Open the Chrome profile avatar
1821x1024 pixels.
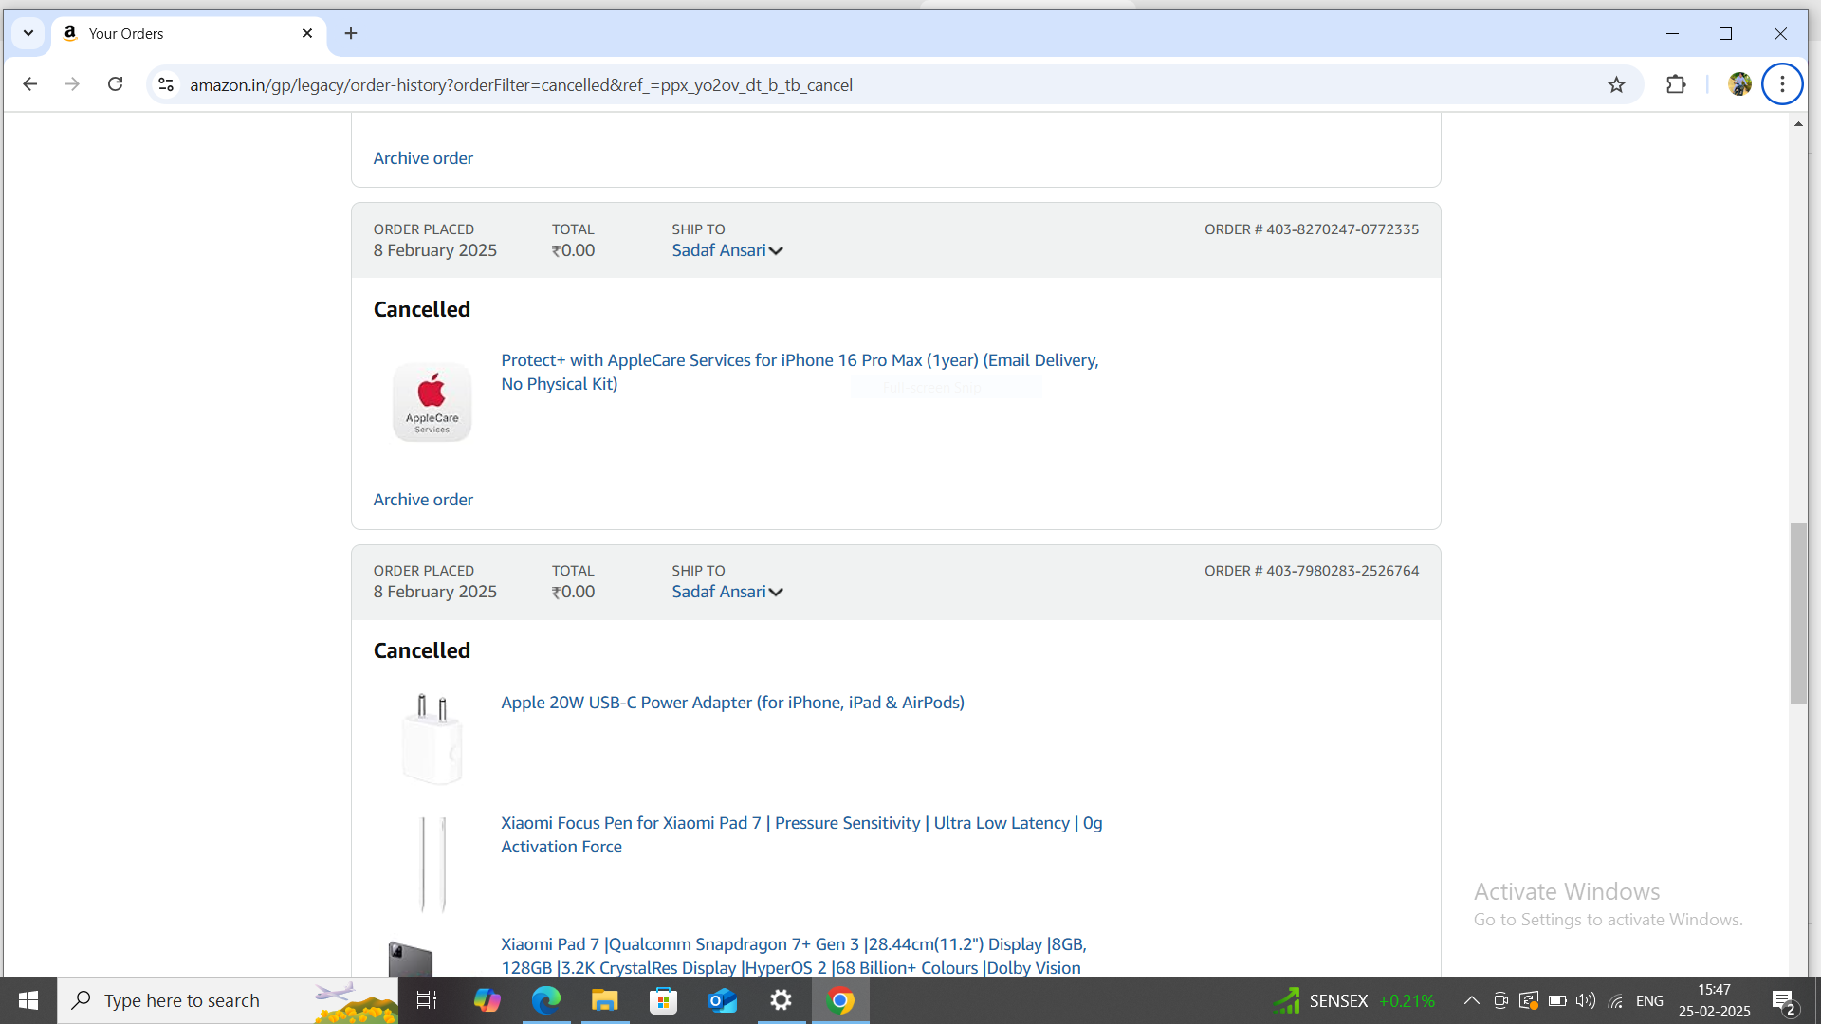coord(1739,84)
